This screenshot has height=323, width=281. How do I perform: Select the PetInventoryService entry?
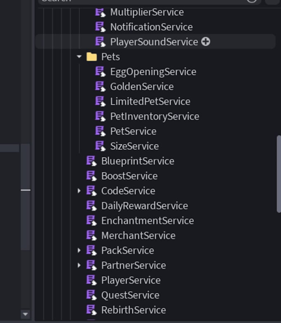pyautogui.click(x=155, y=117)
